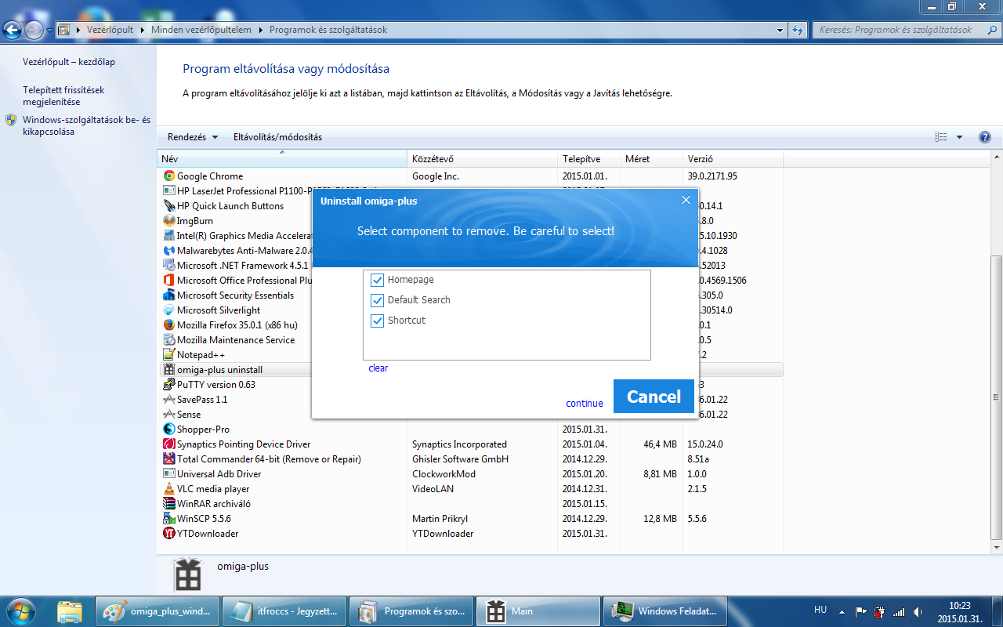Open Windows Explorer from the taskbar

70,611
